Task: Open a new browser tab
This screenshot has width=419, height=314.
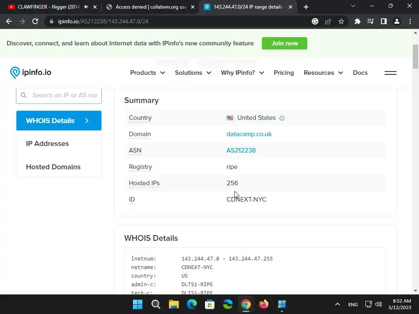Action: [x=306, y=7]
